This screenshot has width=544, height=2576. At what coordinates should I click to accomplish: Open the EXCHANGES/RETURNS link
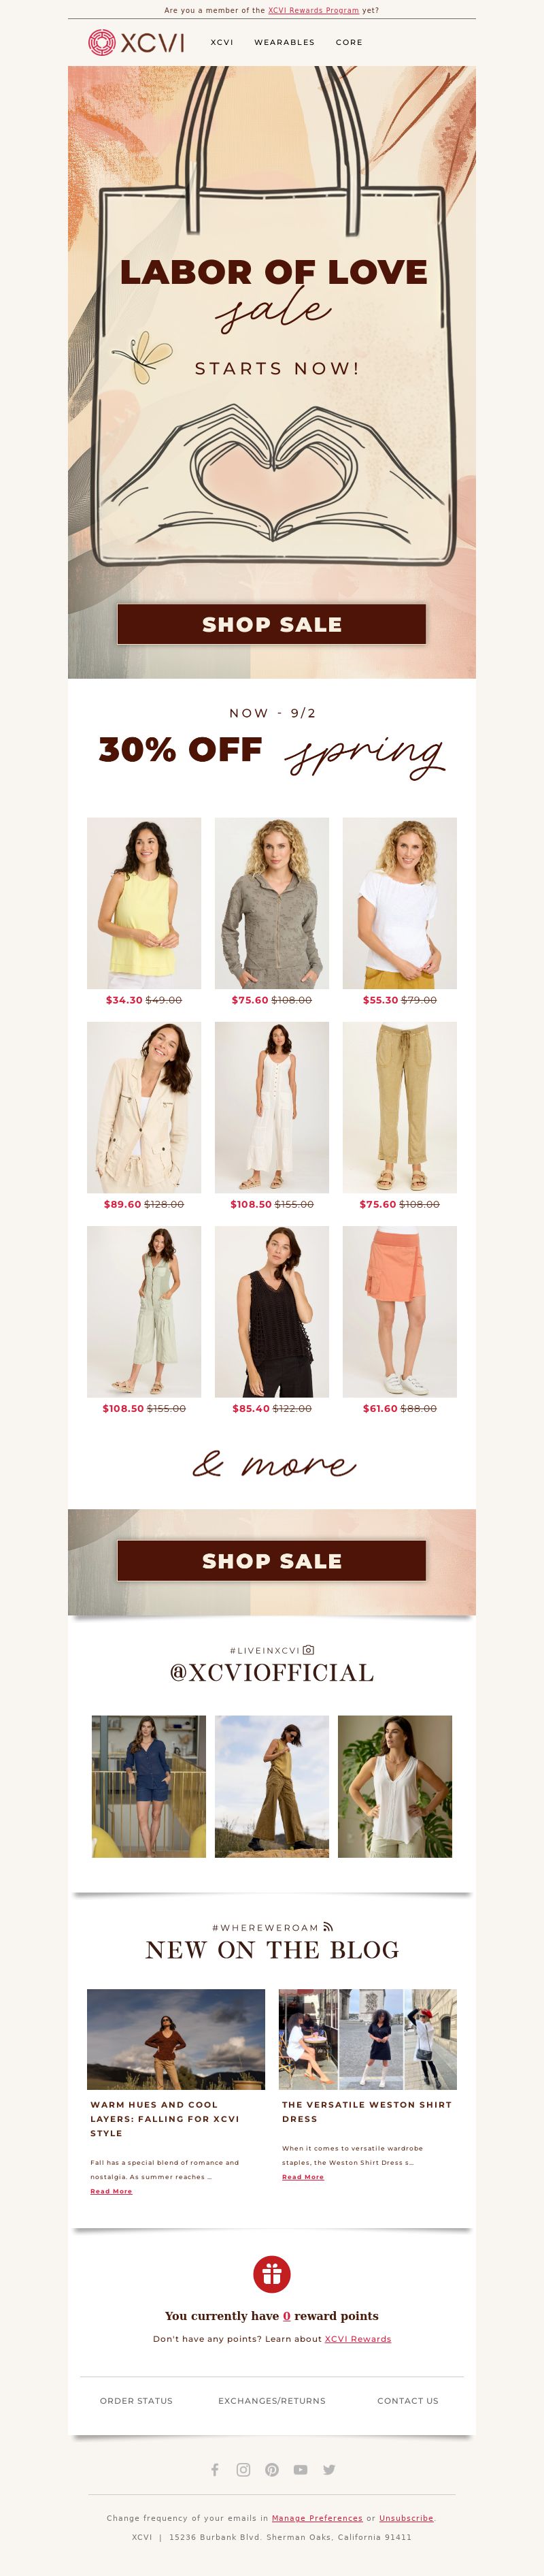(x=271, y=2400)
